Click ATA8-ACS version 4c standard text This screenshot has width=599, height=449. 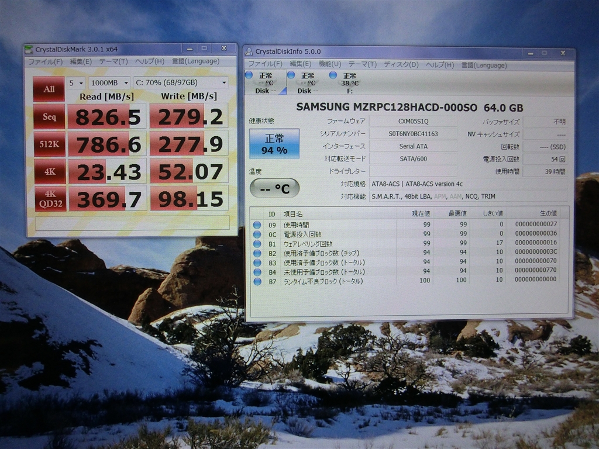tap(434, 184)
